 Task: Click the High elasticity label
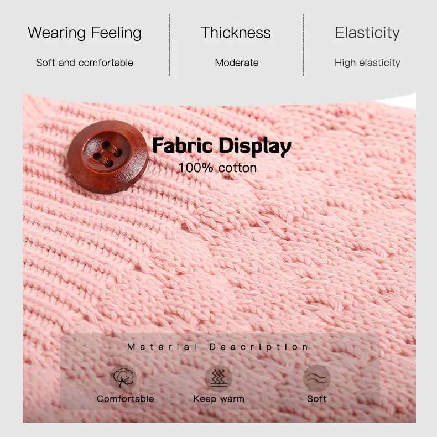point(367,63)
